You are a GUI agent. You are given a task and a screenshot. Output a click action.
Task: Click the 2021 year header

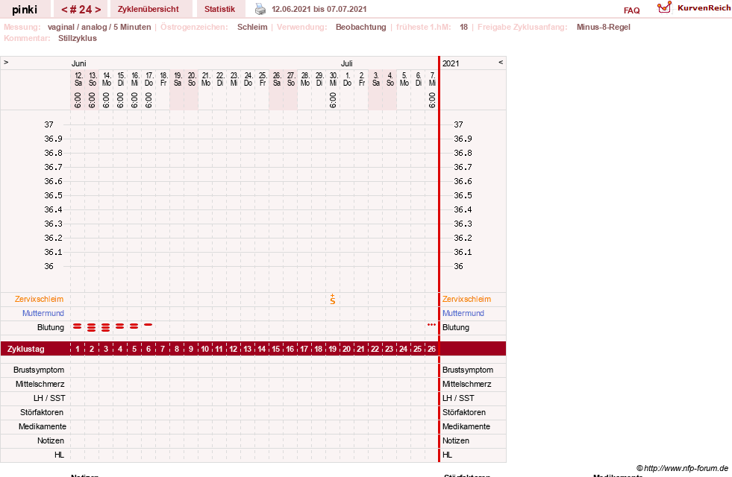point(451,63)
